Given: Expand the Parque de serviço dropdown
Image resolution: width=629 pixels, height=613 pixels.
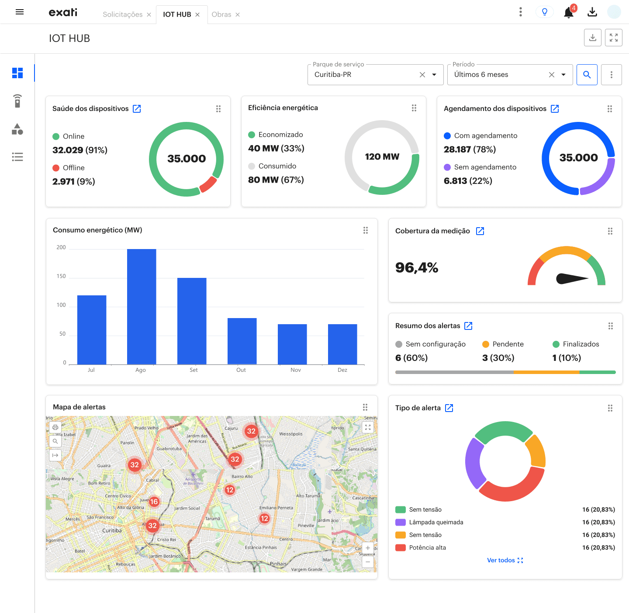Looking at the screenshot, I should (434, 75).
